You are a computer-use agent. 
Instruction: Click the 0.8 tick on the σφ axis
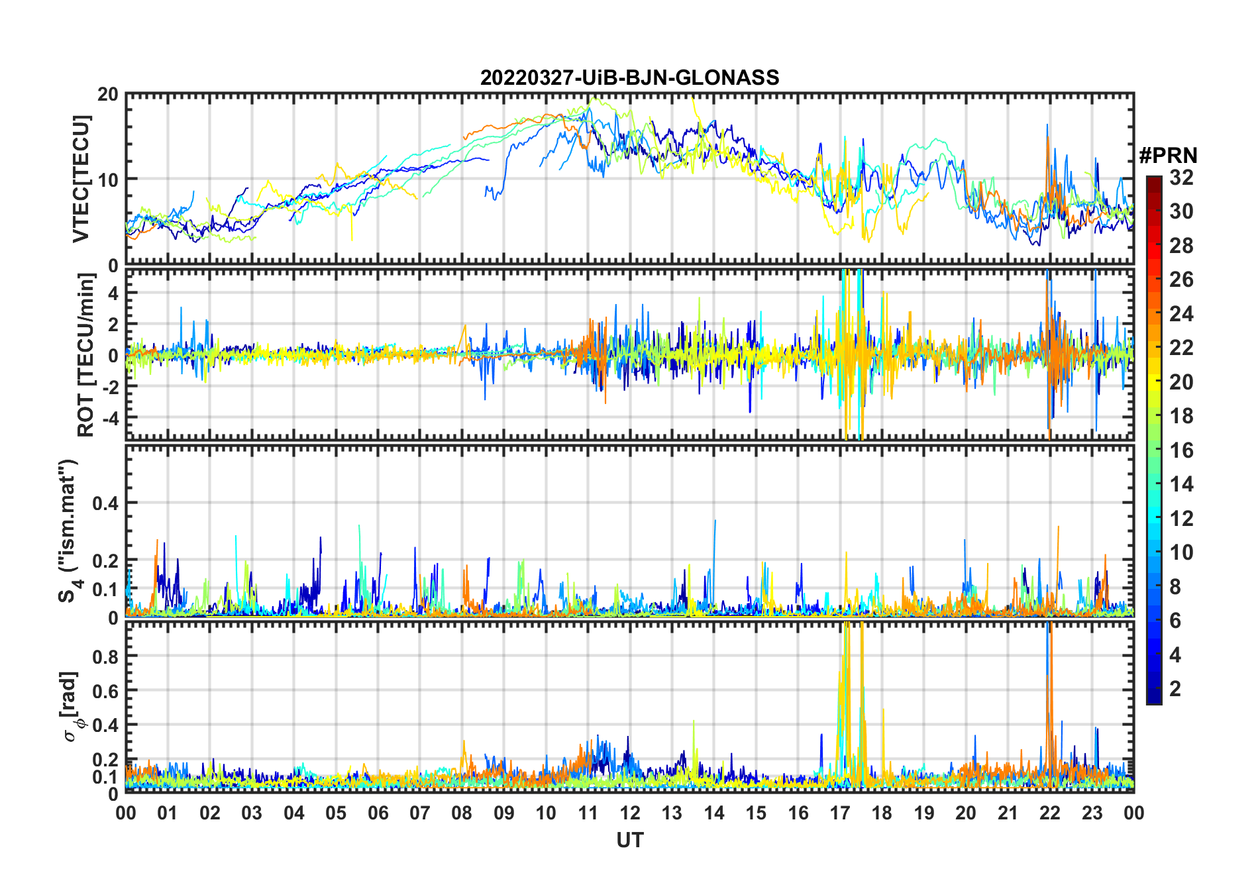click(105, 656)
